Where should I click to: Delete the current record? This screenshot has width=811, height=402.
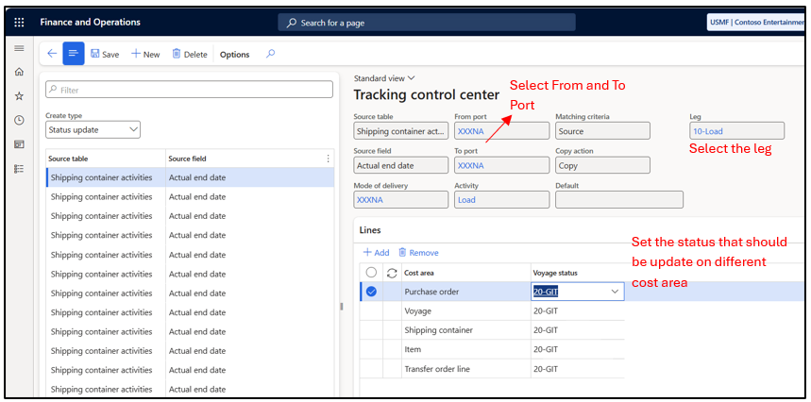click(x=190, y=54)
